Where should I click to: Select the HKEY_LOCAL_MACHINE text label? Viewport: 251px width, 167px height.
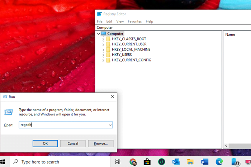[x=131, y=49]
